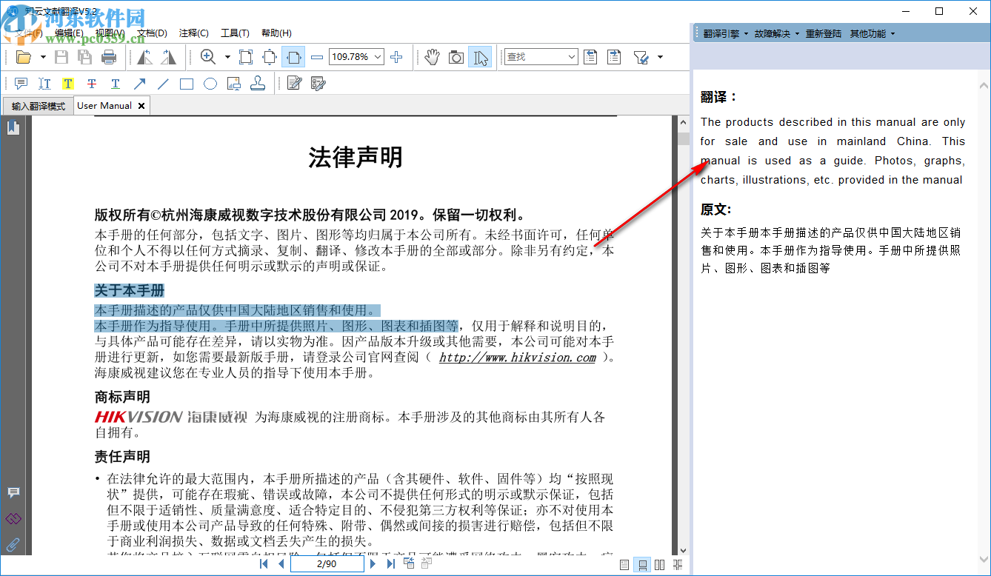Rotate page clockwise
The image size is (991, 576).
point(169,57)
